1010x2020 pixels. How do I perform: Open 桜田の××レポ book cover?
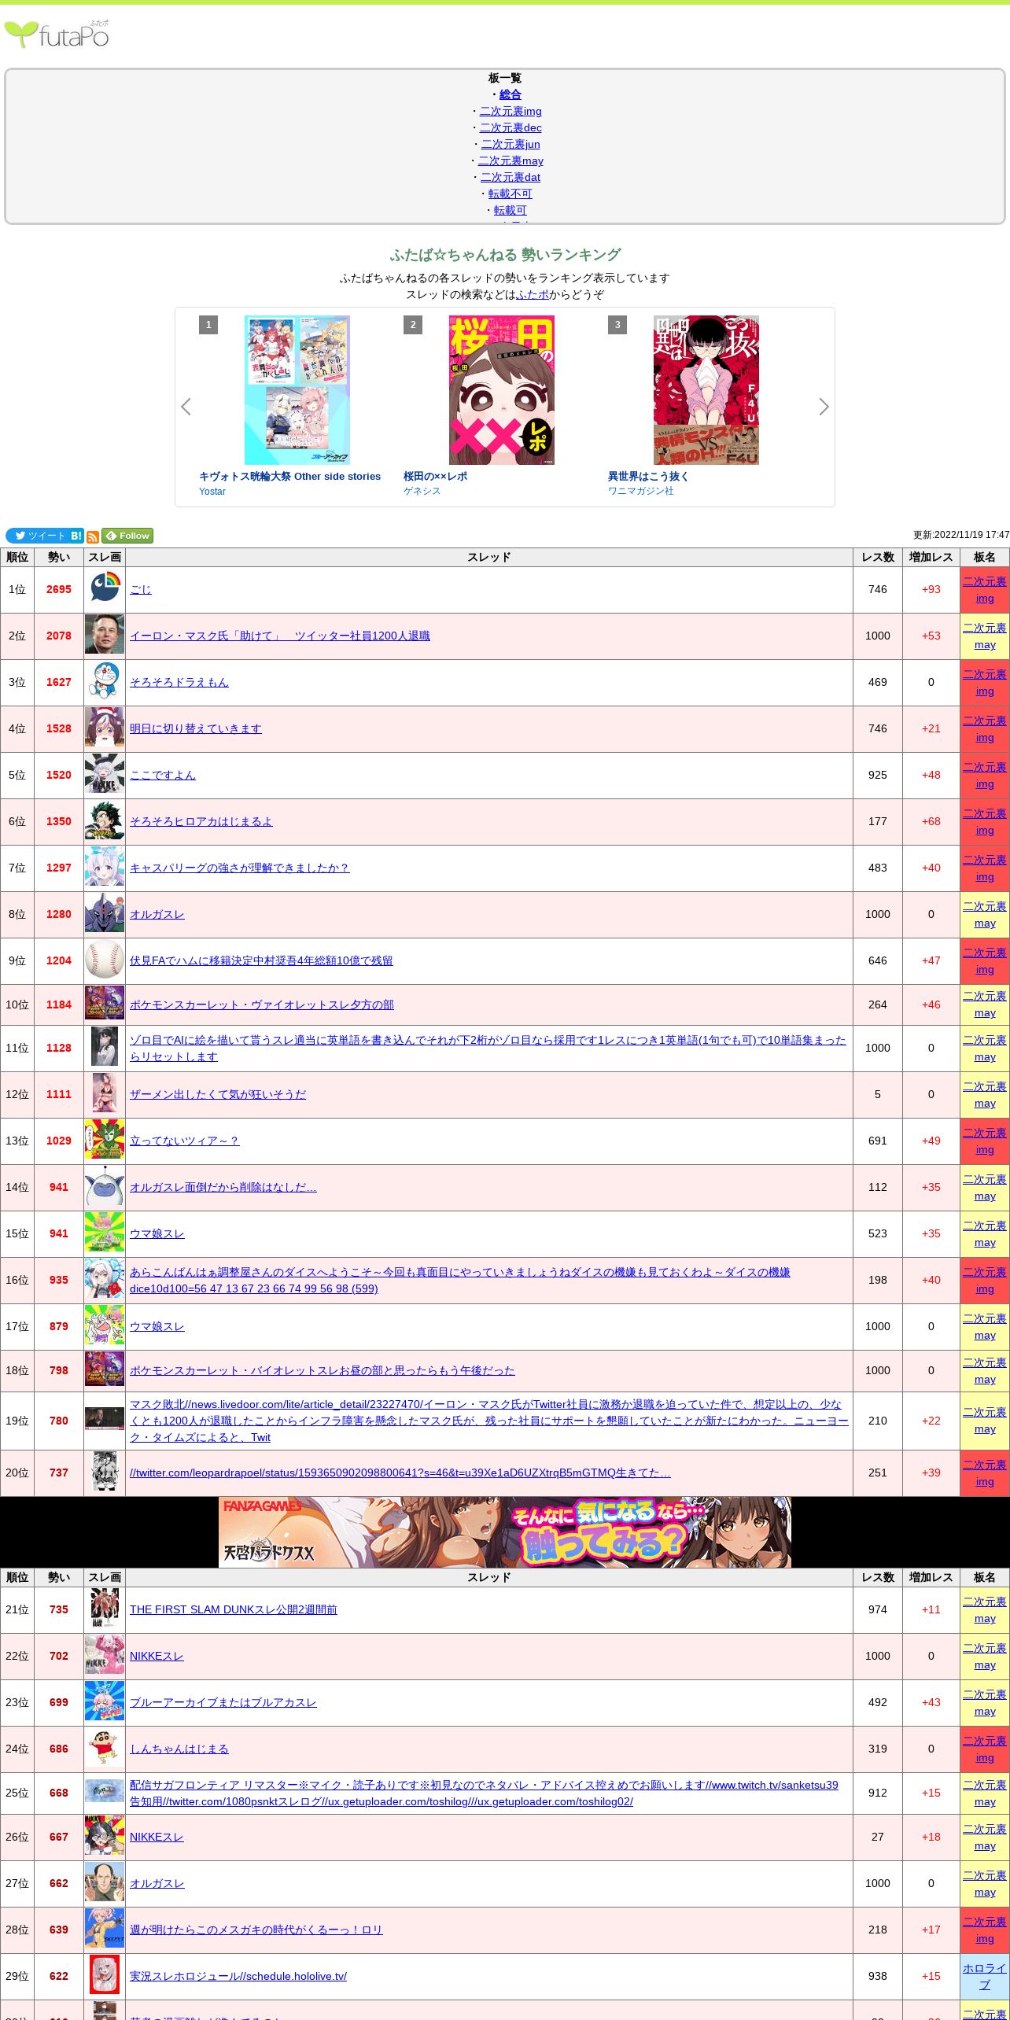click(x=502, y=390)
